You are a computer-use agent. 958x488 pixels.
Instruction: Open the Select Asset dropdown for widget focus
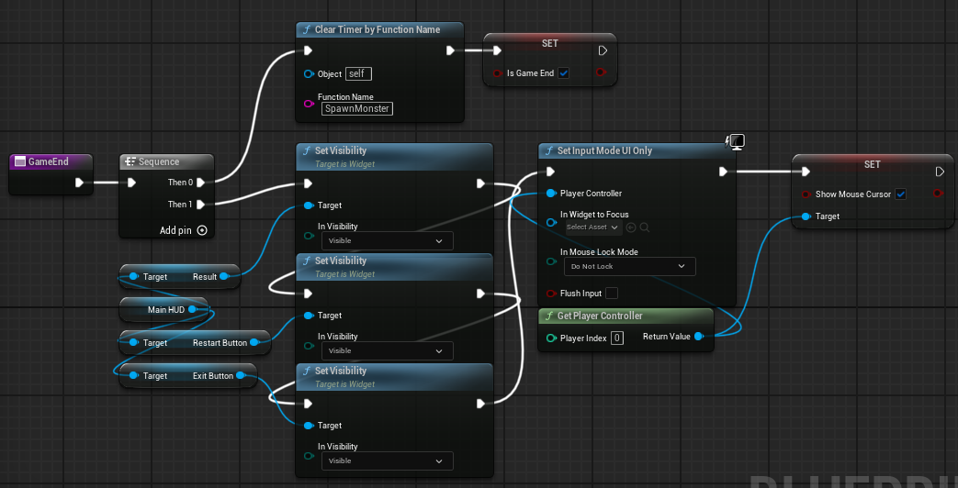click(592, 227)
